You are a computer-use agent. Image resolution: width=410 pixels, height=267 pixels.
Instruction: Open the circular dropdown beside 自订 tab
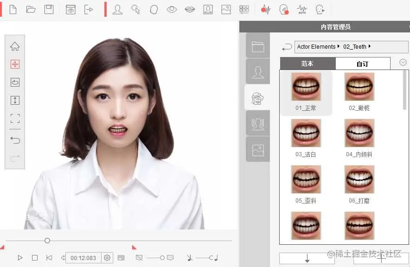coord(403,62)
